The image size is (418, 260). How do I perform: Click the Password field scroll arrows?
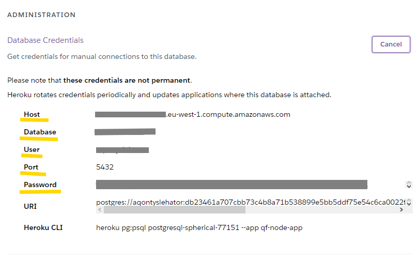point(409,185)
